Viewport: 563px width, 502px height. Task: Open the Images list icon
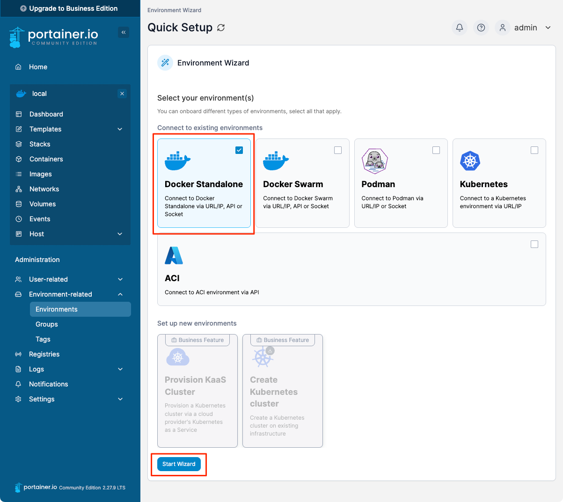pos(19,174)
